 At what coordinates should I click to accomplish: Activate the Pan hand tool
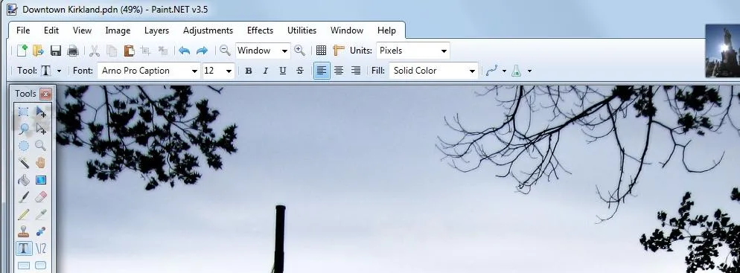(41, 163)
